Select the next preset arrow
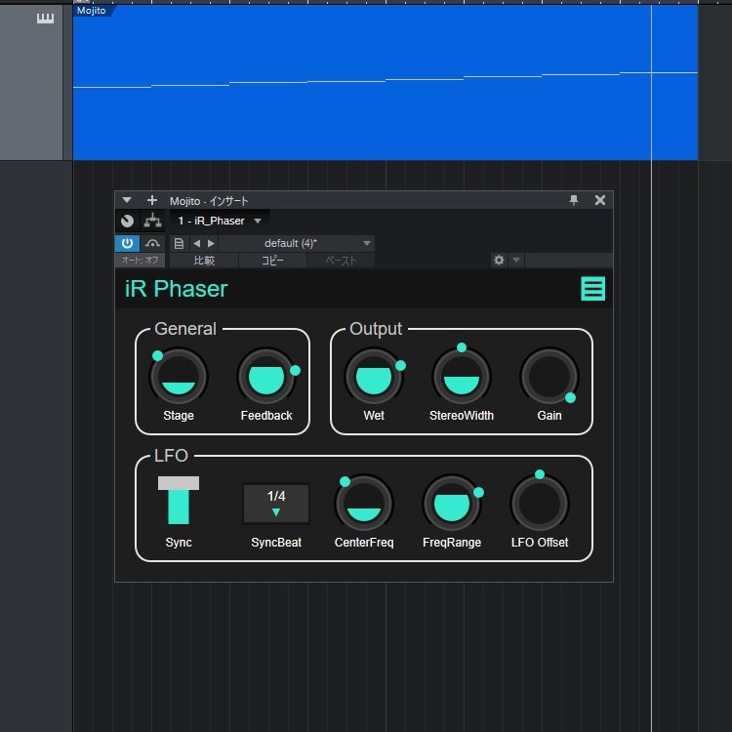The image size is (732, 732). tap(211, 243)
